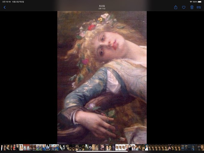Favorite the photo with the heart icon
The height and width of the screenshot is (153, 204).
(184, 7)
